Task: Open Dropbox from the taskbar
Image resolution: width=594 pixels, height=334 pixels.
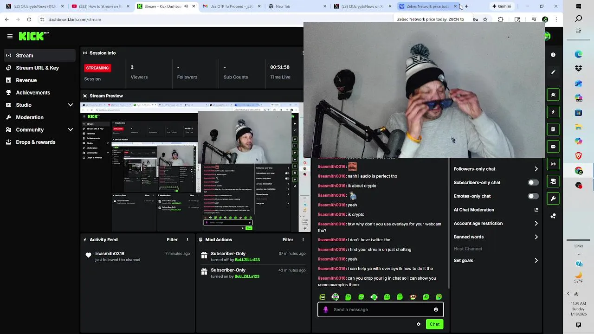Action: [x=579, y=68]
